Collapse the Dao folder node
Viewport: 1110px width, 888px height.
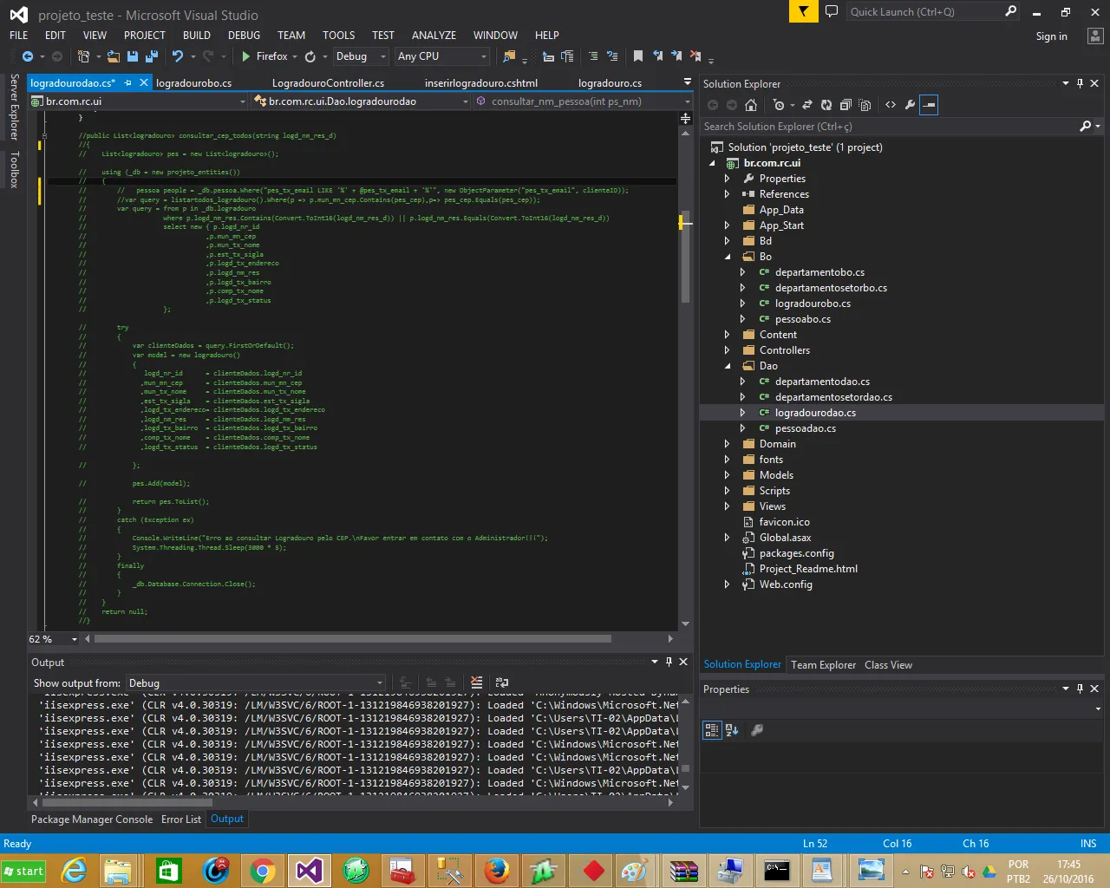click(x=727, y=366)
